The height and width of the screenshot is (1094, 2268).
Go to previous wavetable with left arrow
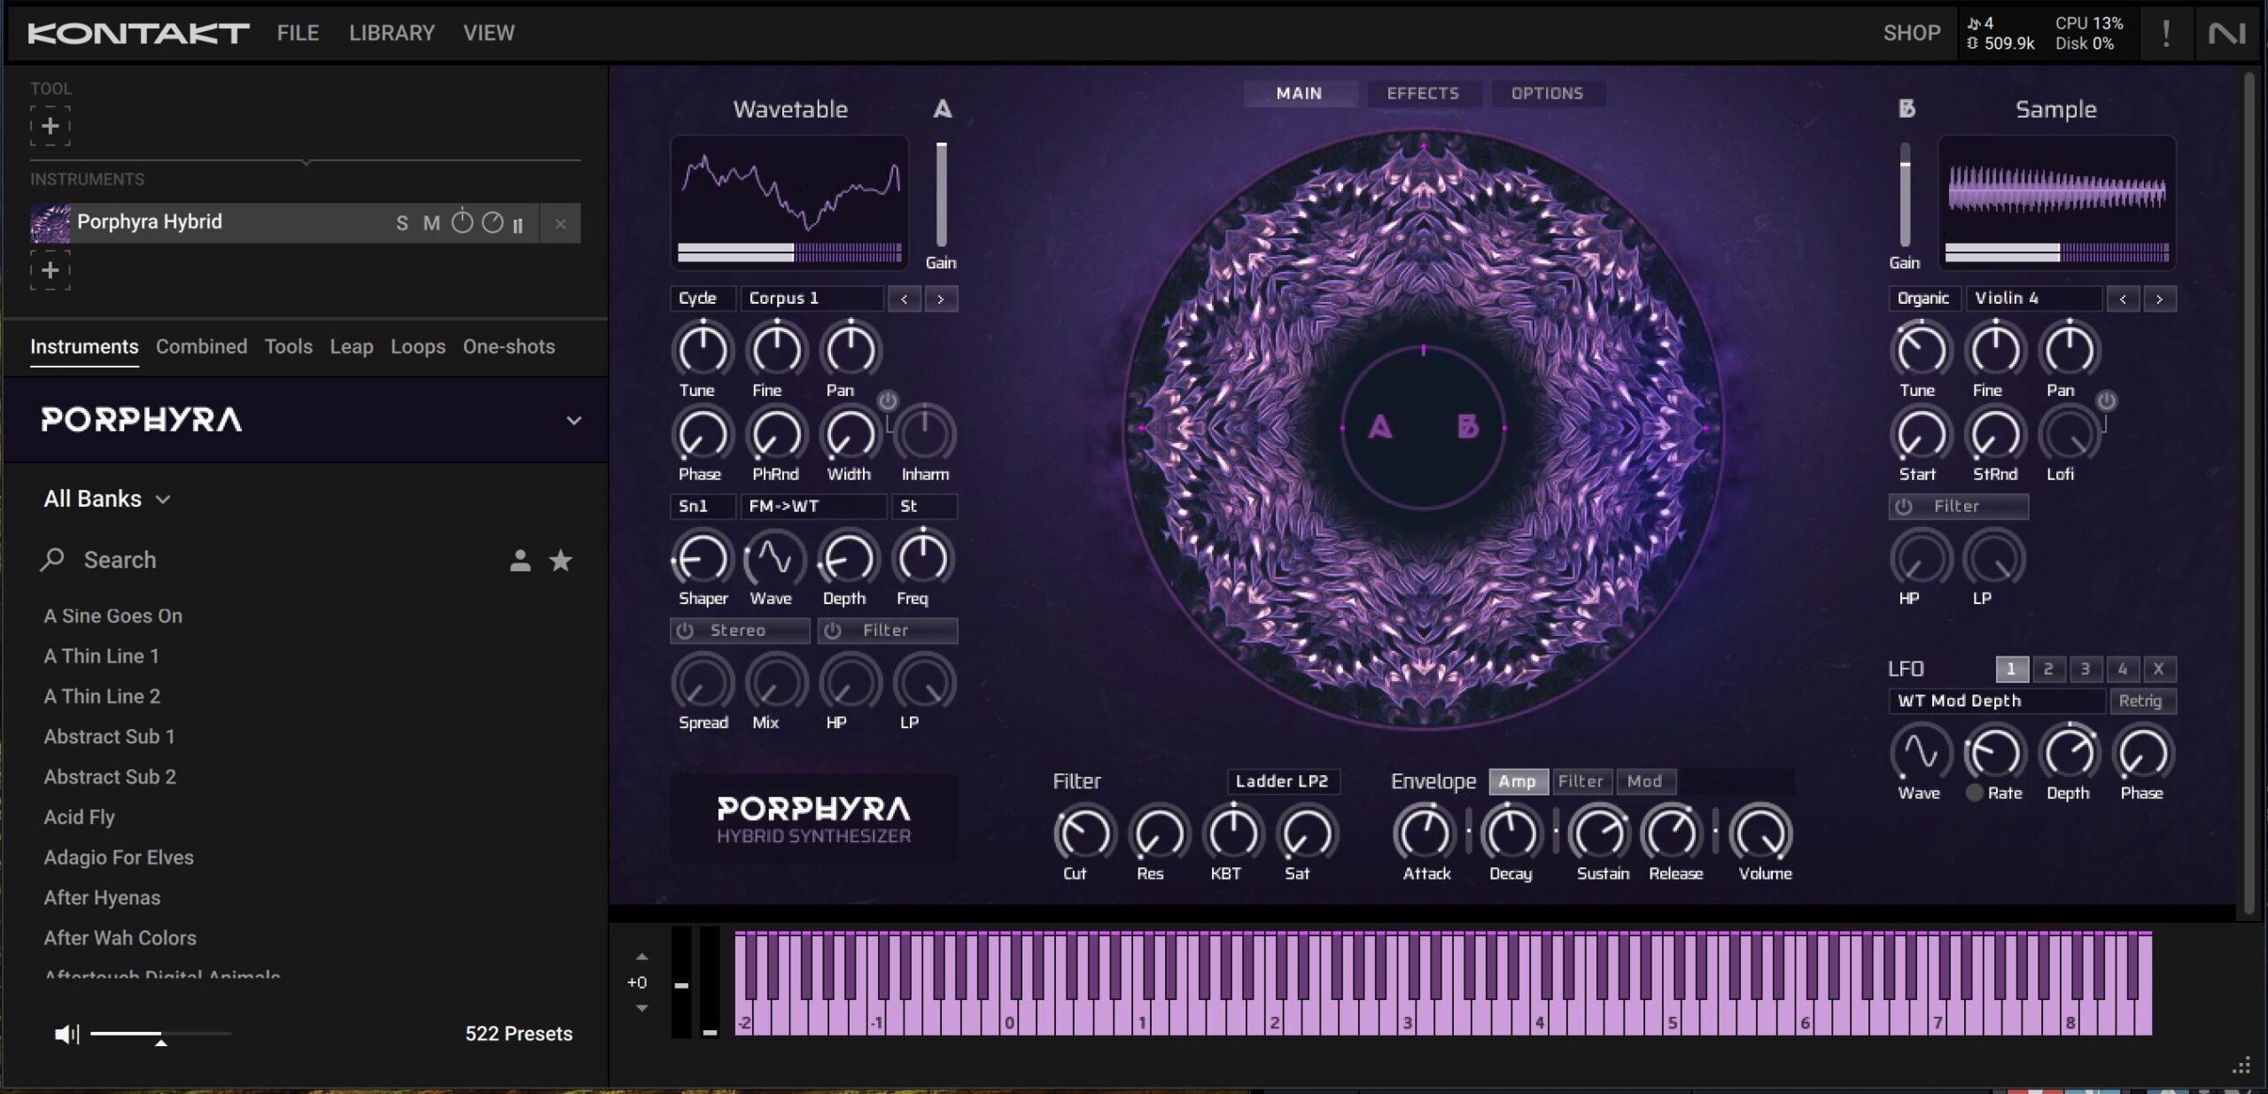(904, 299)
